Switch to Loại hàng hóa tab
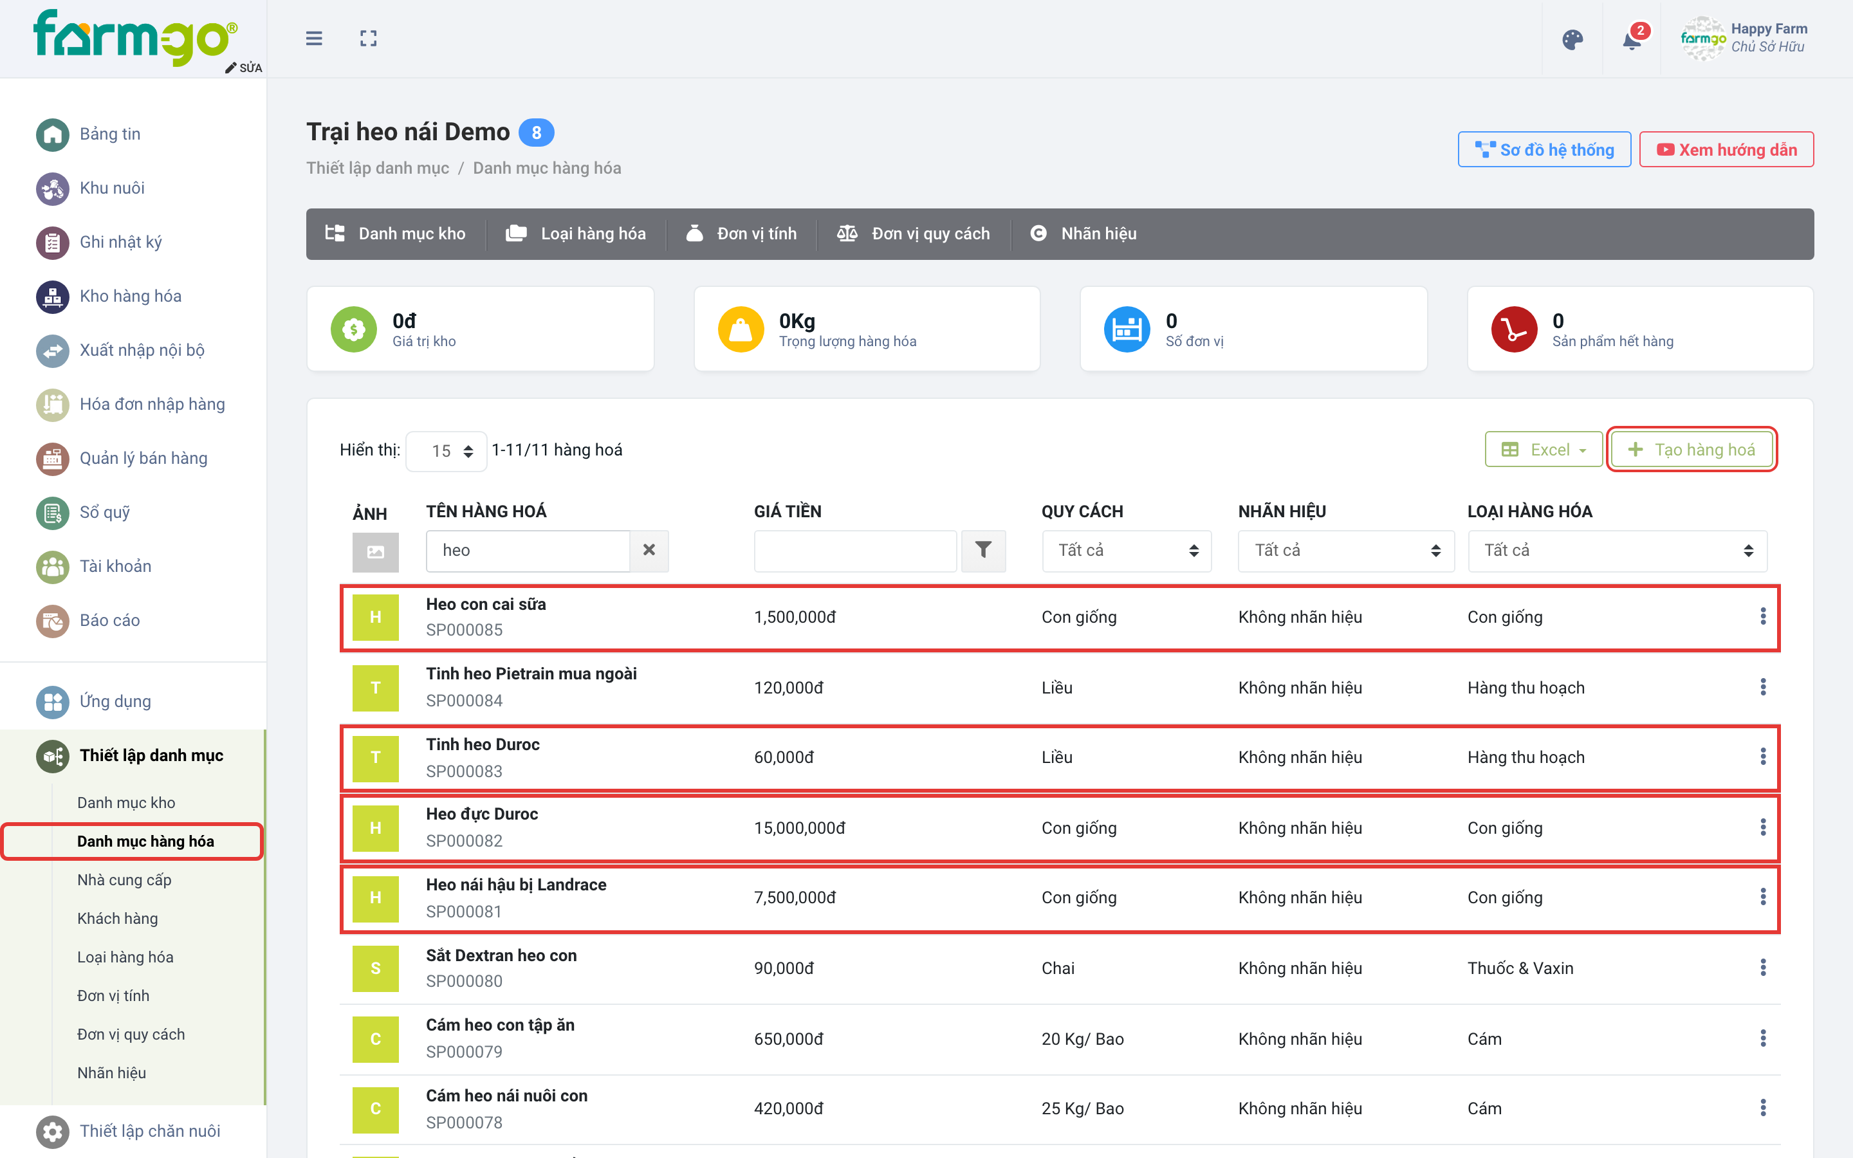This screenshot has width=1853, height=1158. tap(576, 234)
